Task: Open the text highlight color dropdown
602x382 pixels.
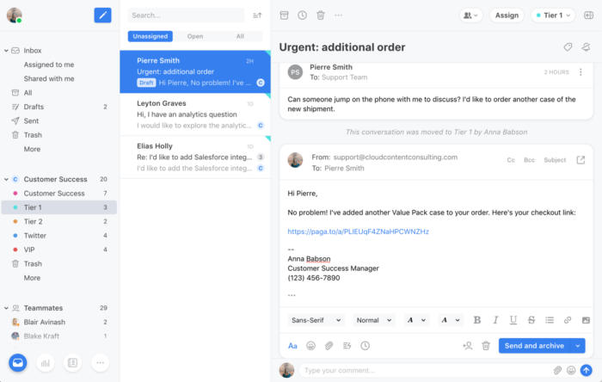Action: tap(451, 320)
